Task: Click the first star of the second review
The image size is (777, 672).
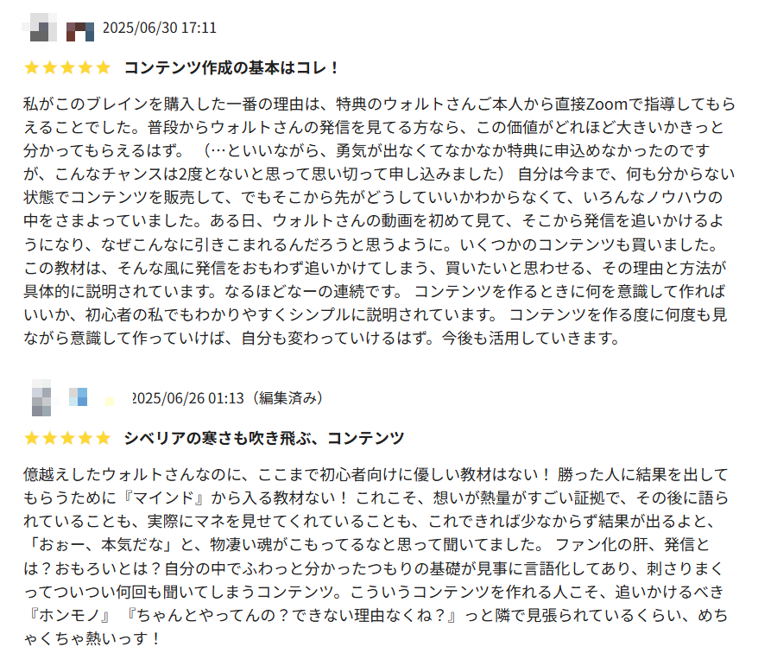Action: (32, 438)
